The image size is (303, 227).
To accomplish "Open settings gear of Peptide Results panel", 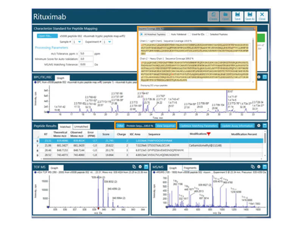I will pyautogui.click(x=259, y=125).
